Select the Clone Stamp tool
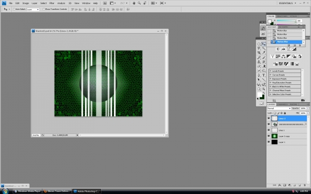Screen dimensions: 311x194 [259, 62]
